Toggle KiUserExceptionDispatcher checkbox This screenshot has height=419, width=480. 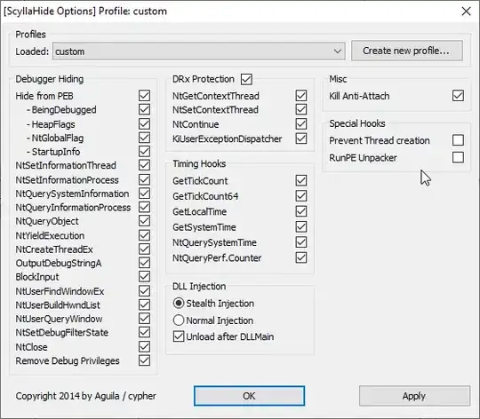301,138
